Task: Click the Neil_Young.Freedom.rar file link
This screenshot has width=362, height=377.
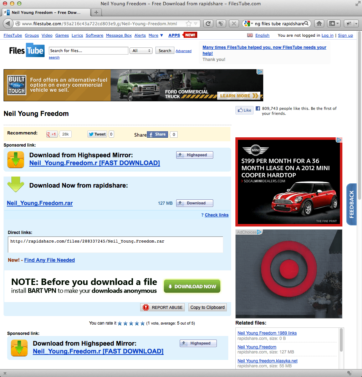Action: (40, 203)
